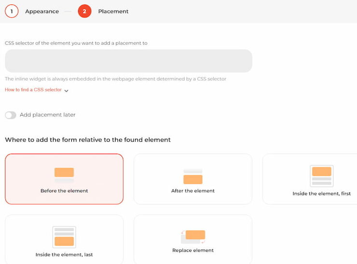This screenshot has height=264, width=357.
Task: Click the step 2 circle icon
Action: [84, 11]
